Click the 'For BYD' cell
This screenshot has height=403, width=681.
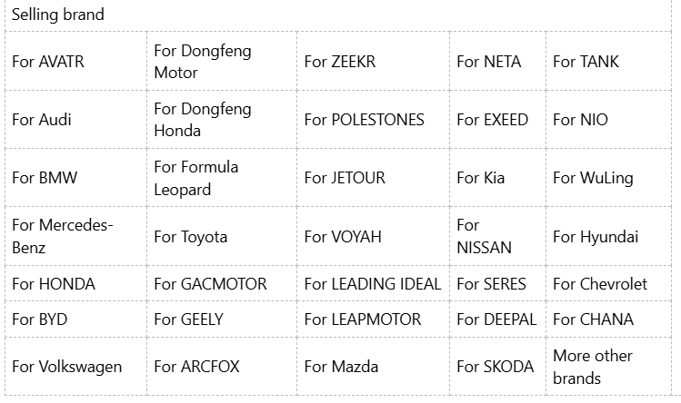[40, 319]
